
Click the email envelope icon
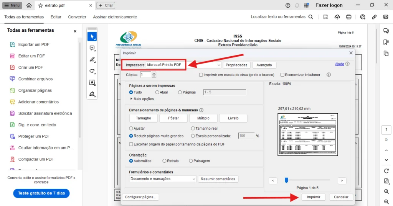click(386, 17)
